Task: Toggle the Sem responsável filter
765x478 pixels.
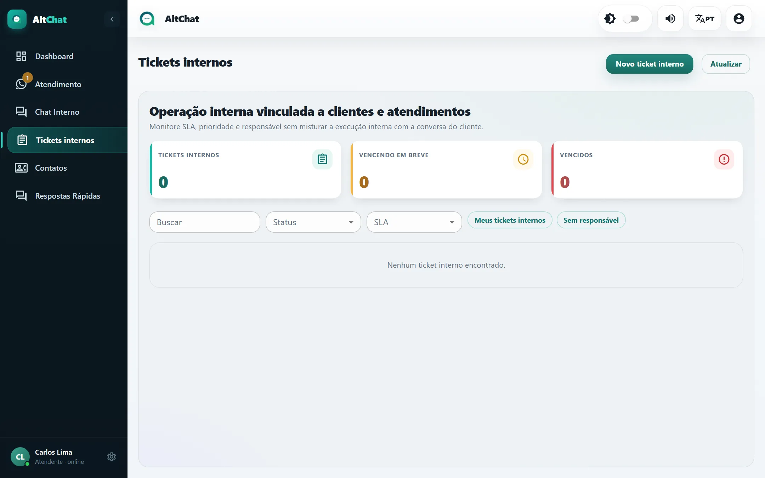Action: coord(591,220)
